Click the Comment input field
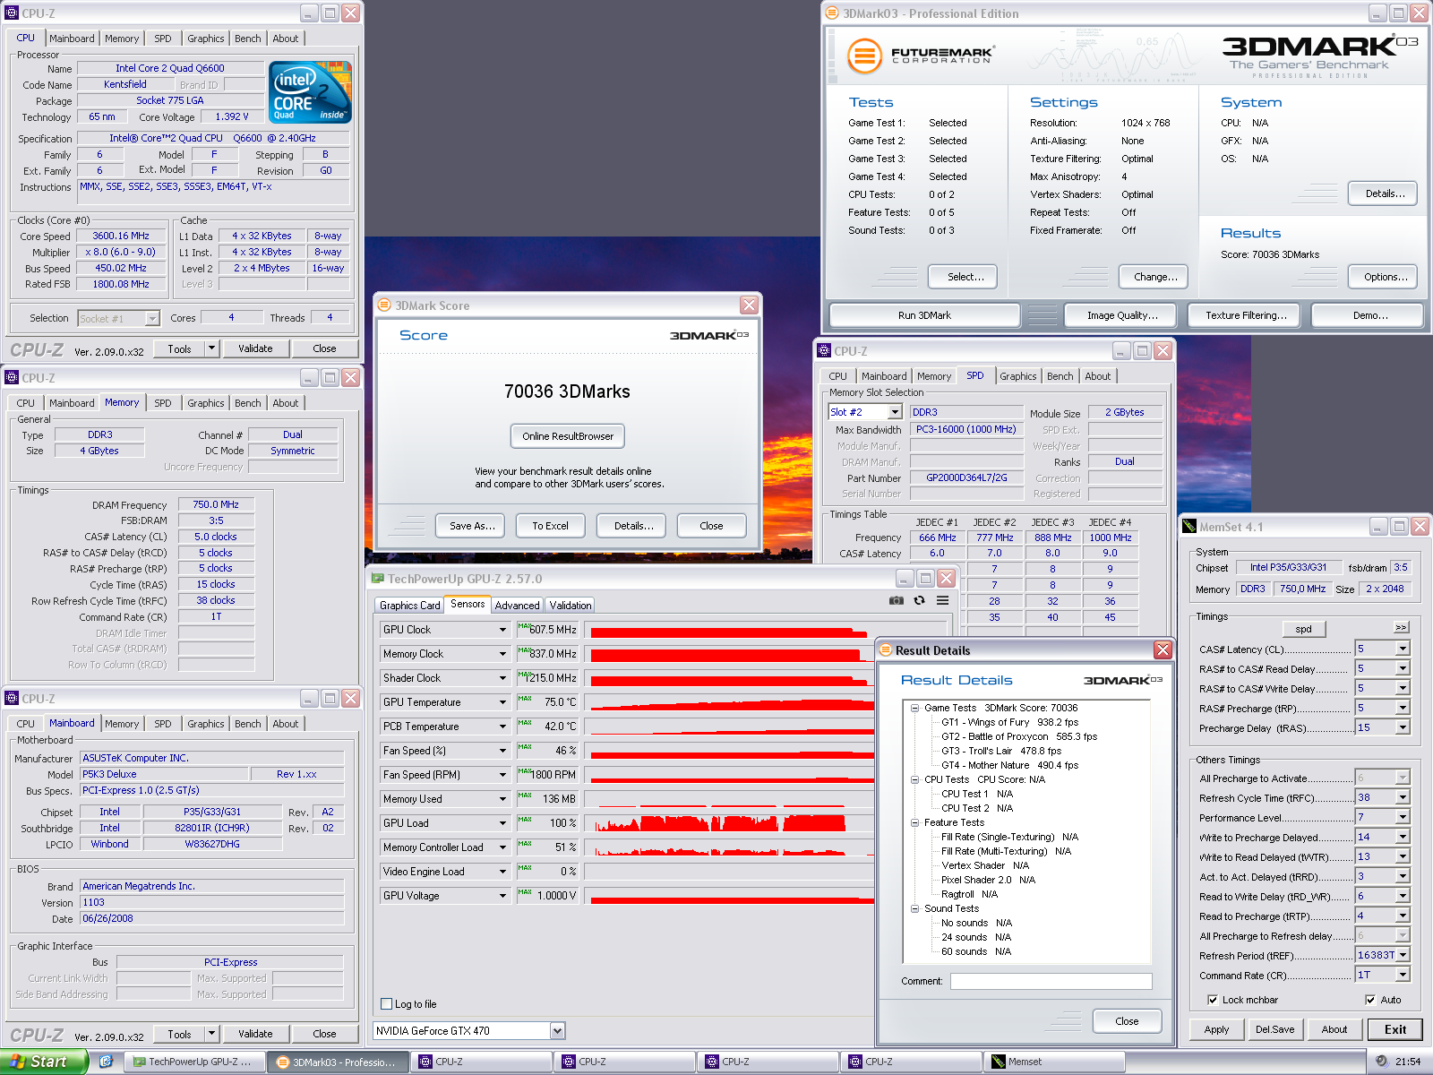 1051,981
